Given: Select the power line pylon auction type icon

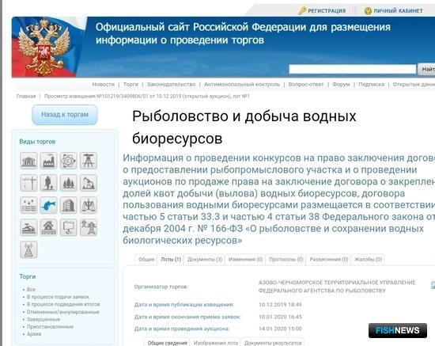Looking at the screenshot, I should 89,227.
